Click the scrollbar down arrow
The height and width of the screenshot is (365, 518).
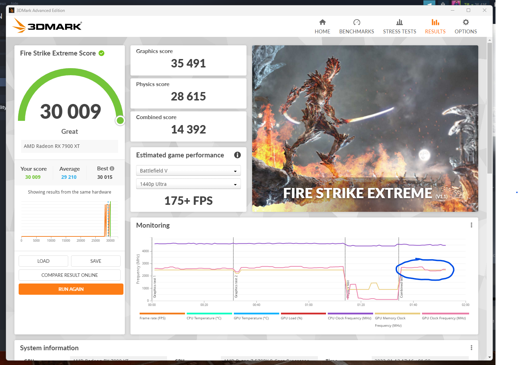pos(490,357)
